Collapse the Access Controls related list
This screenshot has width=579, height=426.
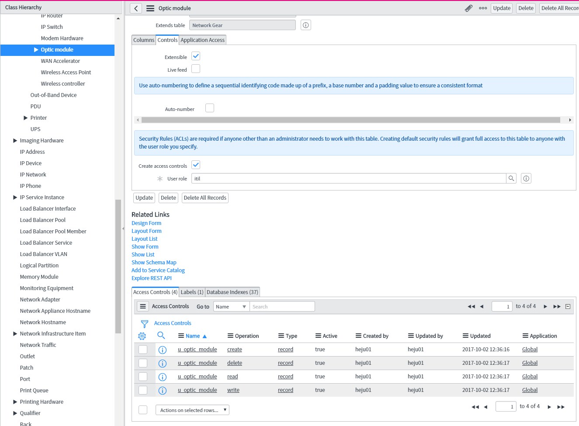point(568,307)
